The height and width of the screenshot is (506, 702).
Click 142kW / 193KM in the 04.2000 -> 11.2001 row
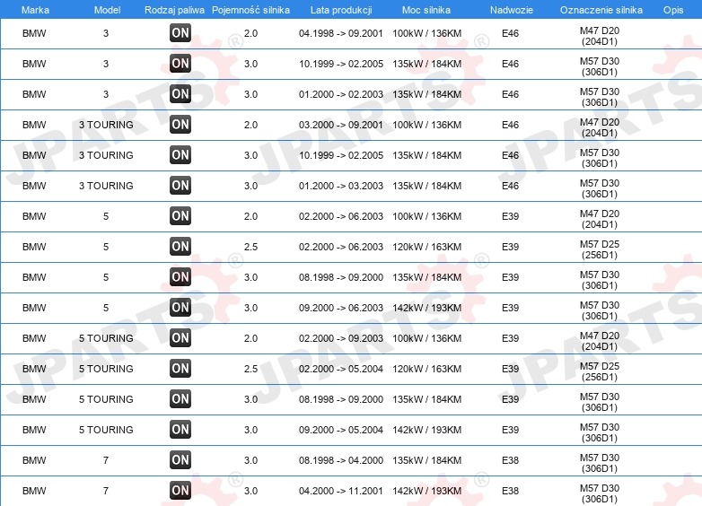pos(427,491)
